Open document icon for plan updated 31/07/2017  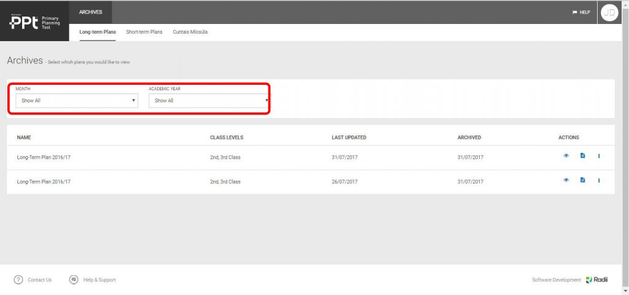point(582,155)
